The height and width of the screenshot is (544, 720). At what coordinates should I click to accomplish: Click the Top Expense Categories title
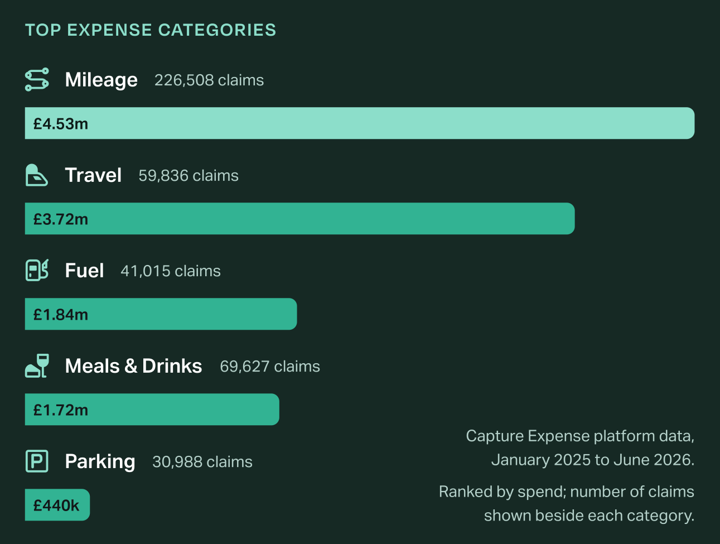click(151, 30)
